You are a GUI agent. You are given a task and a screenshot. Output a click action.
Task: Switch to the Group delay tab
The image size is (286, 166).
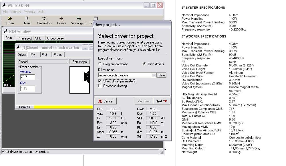[55, 38]
